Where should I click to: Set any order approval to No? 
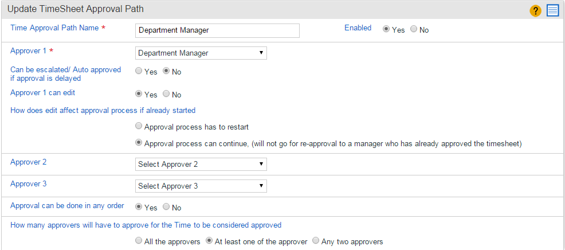click(166, 207)
